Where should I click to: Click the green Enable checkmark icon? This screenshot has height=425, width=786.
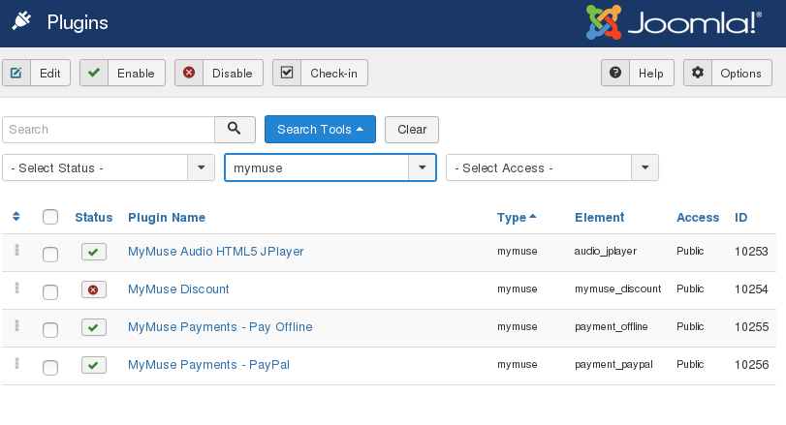coord(94,73)
